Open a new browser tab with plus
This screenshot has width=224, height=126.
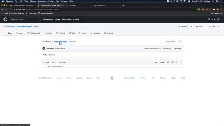(x=123, y=6)
